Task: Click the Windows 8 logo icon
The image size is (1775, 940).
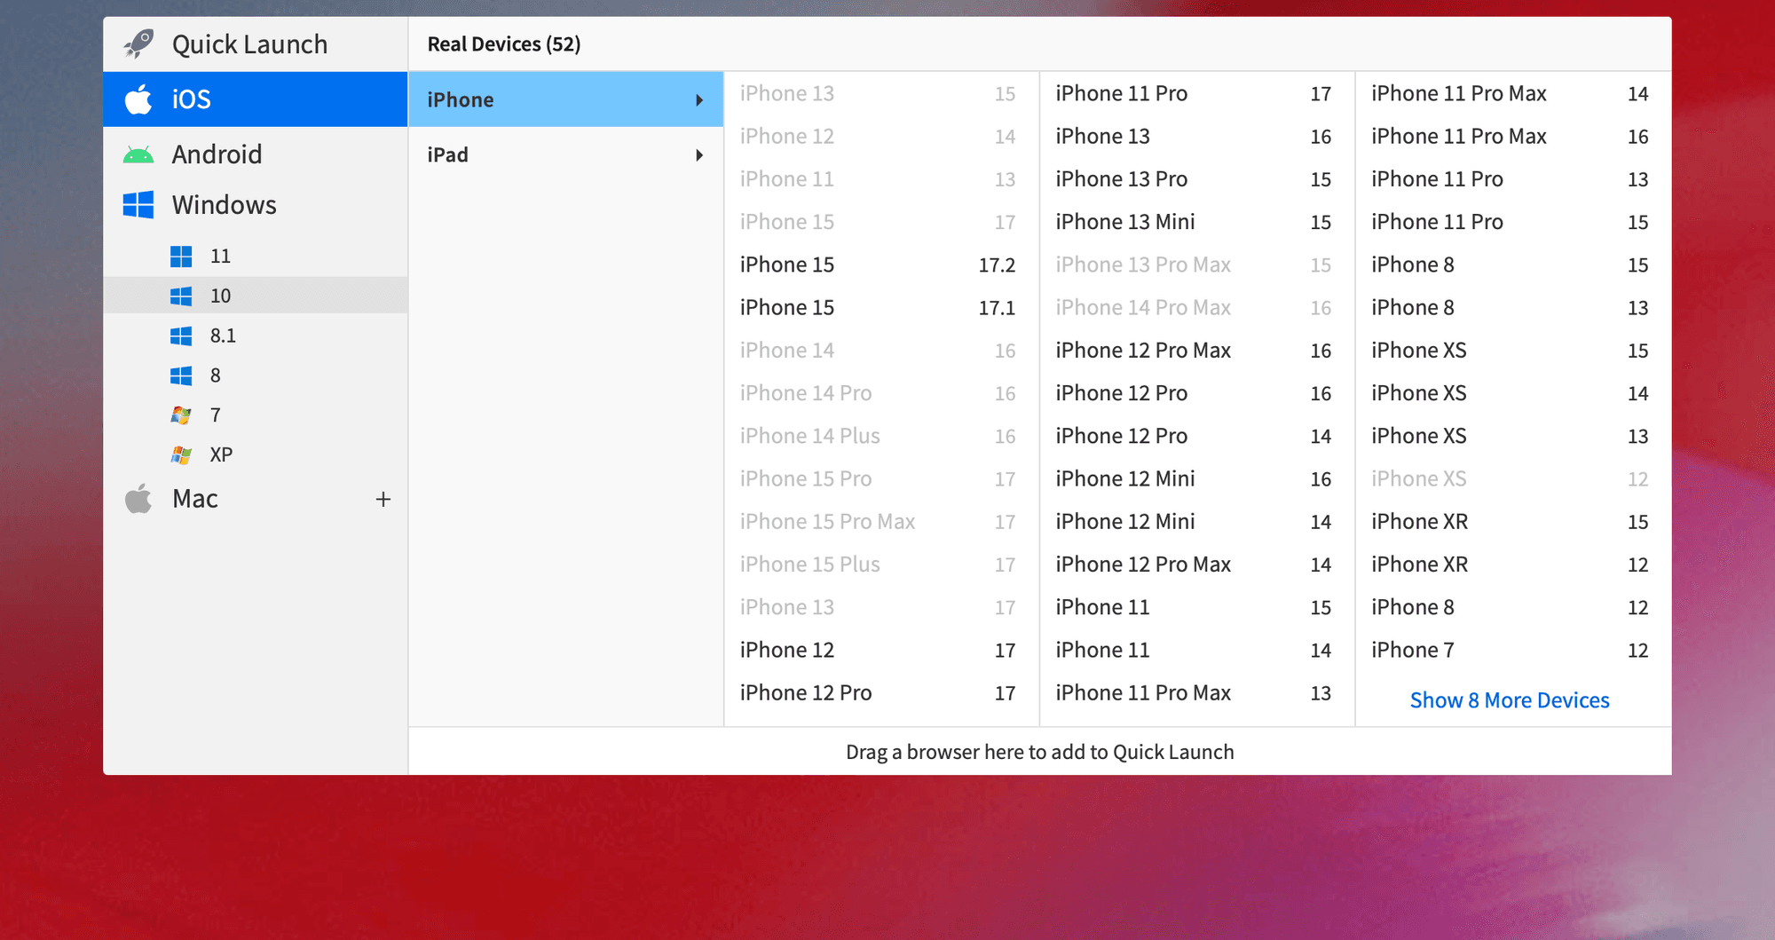Action: (181, 375)
